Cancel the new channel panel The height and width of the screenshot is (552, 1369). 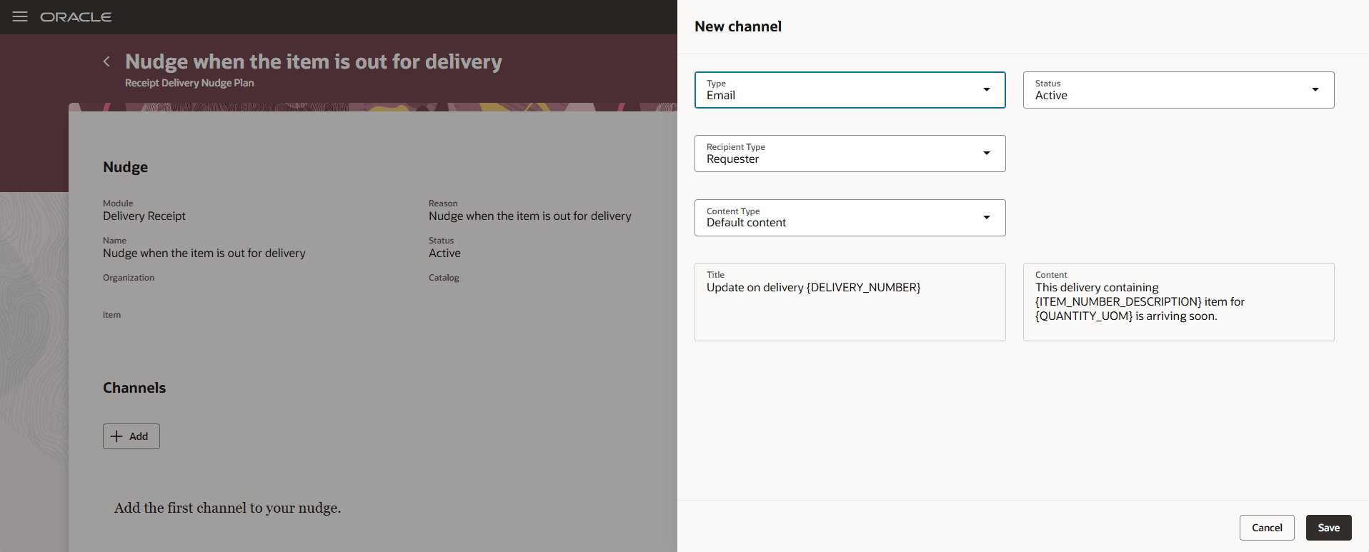[x=1267, y=528]
